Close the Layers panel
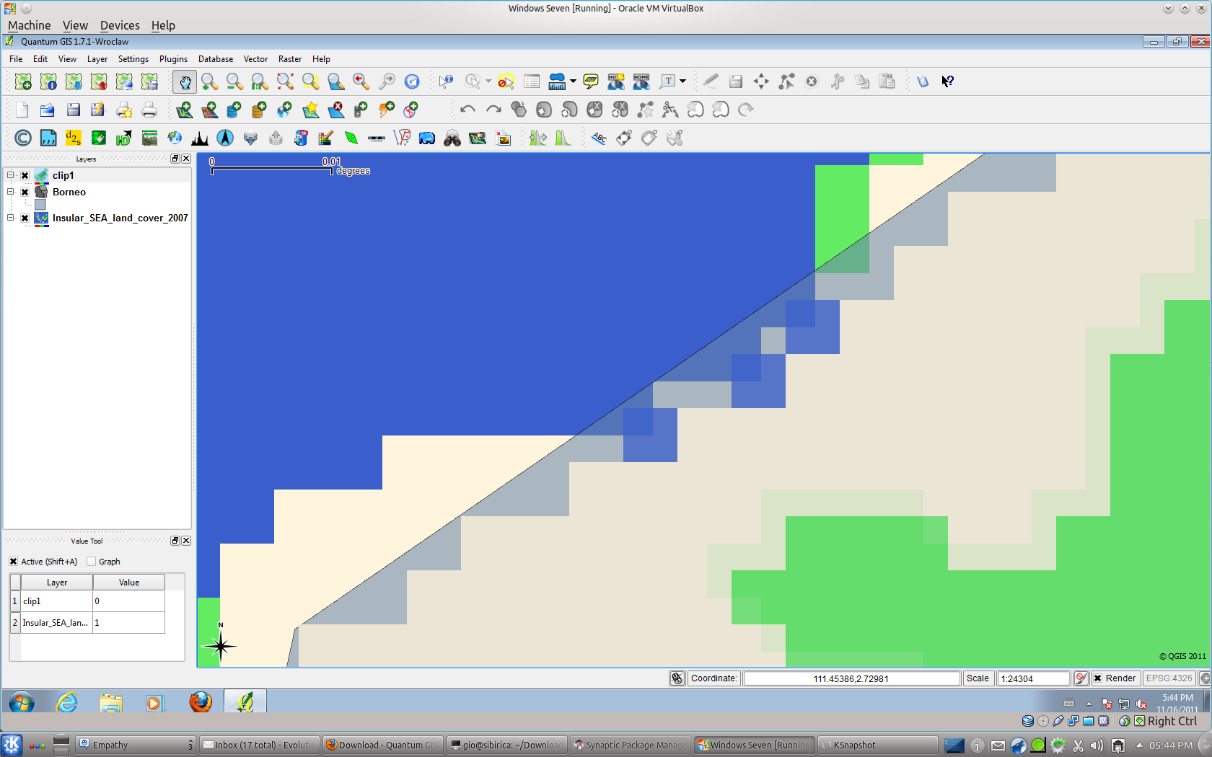This screenshot has height=757, width=1212. click(186, 159)
